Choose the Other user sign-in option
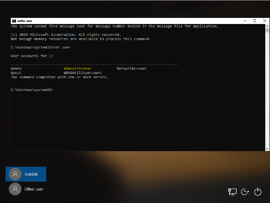 [x=34, y=189]
